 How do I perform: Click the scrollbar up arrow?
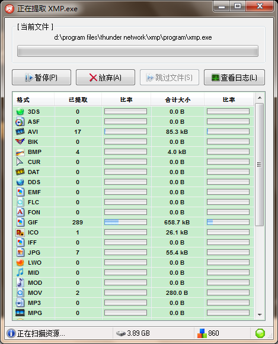[260, 98]
